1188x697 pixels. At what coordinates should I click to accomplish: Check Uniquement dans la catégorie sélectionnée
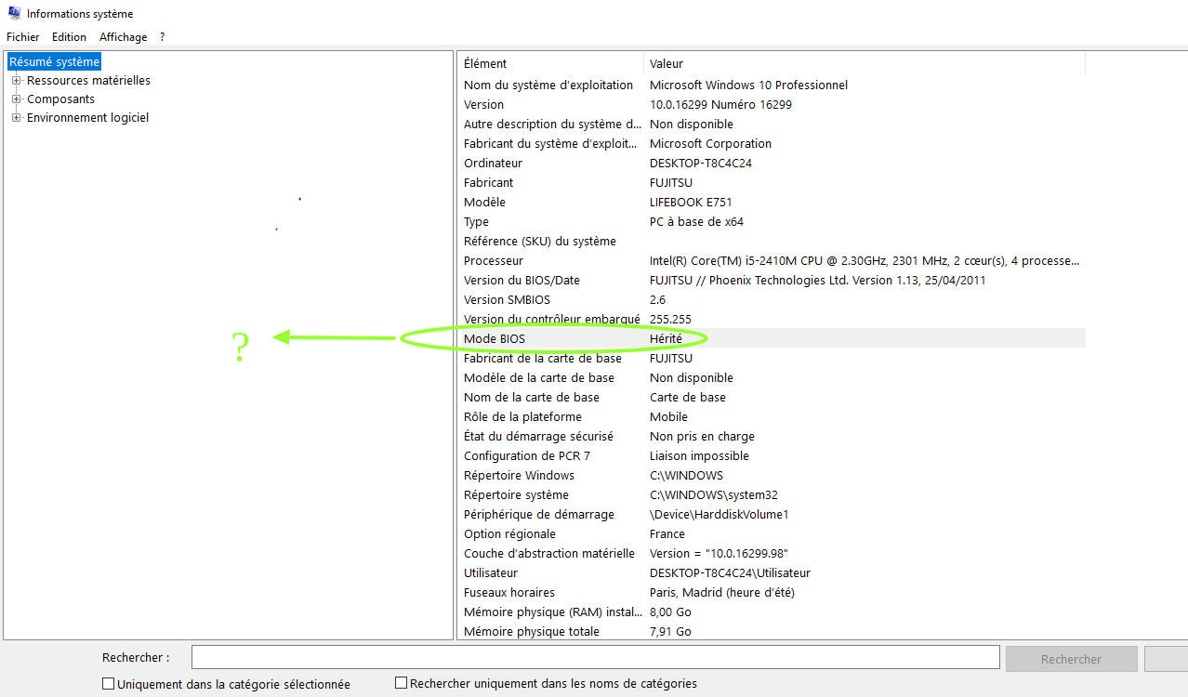[x=109, y=684]
